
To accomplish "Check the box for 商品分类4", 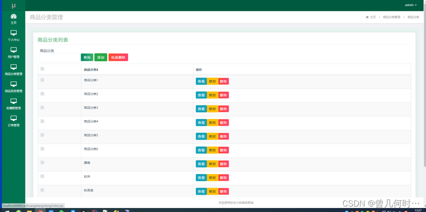I will point(42,121).
